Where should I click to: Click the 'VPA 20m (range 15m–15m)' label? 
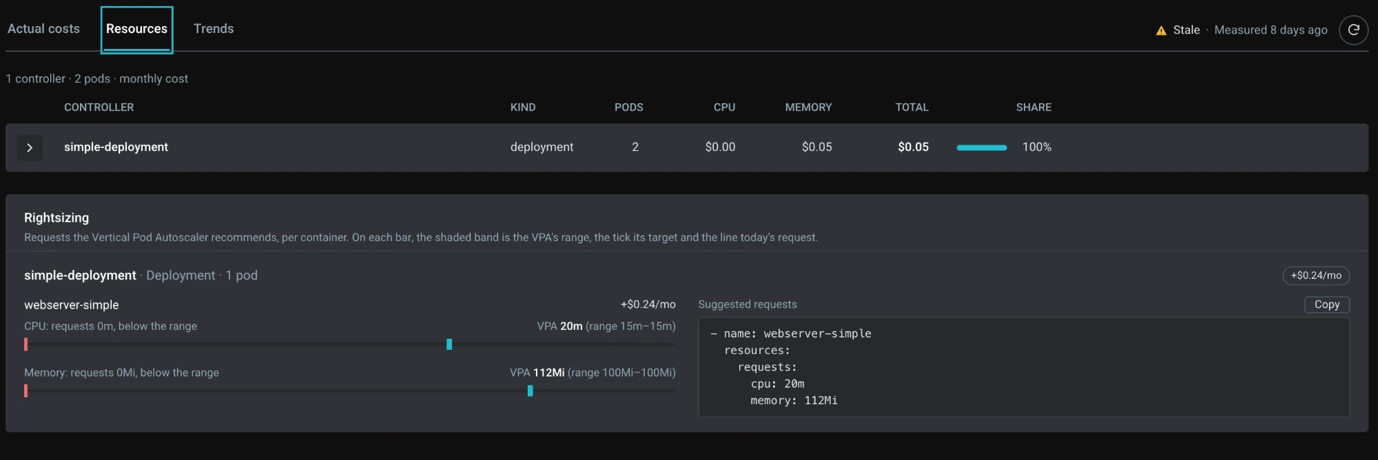(x=606, y=326)
